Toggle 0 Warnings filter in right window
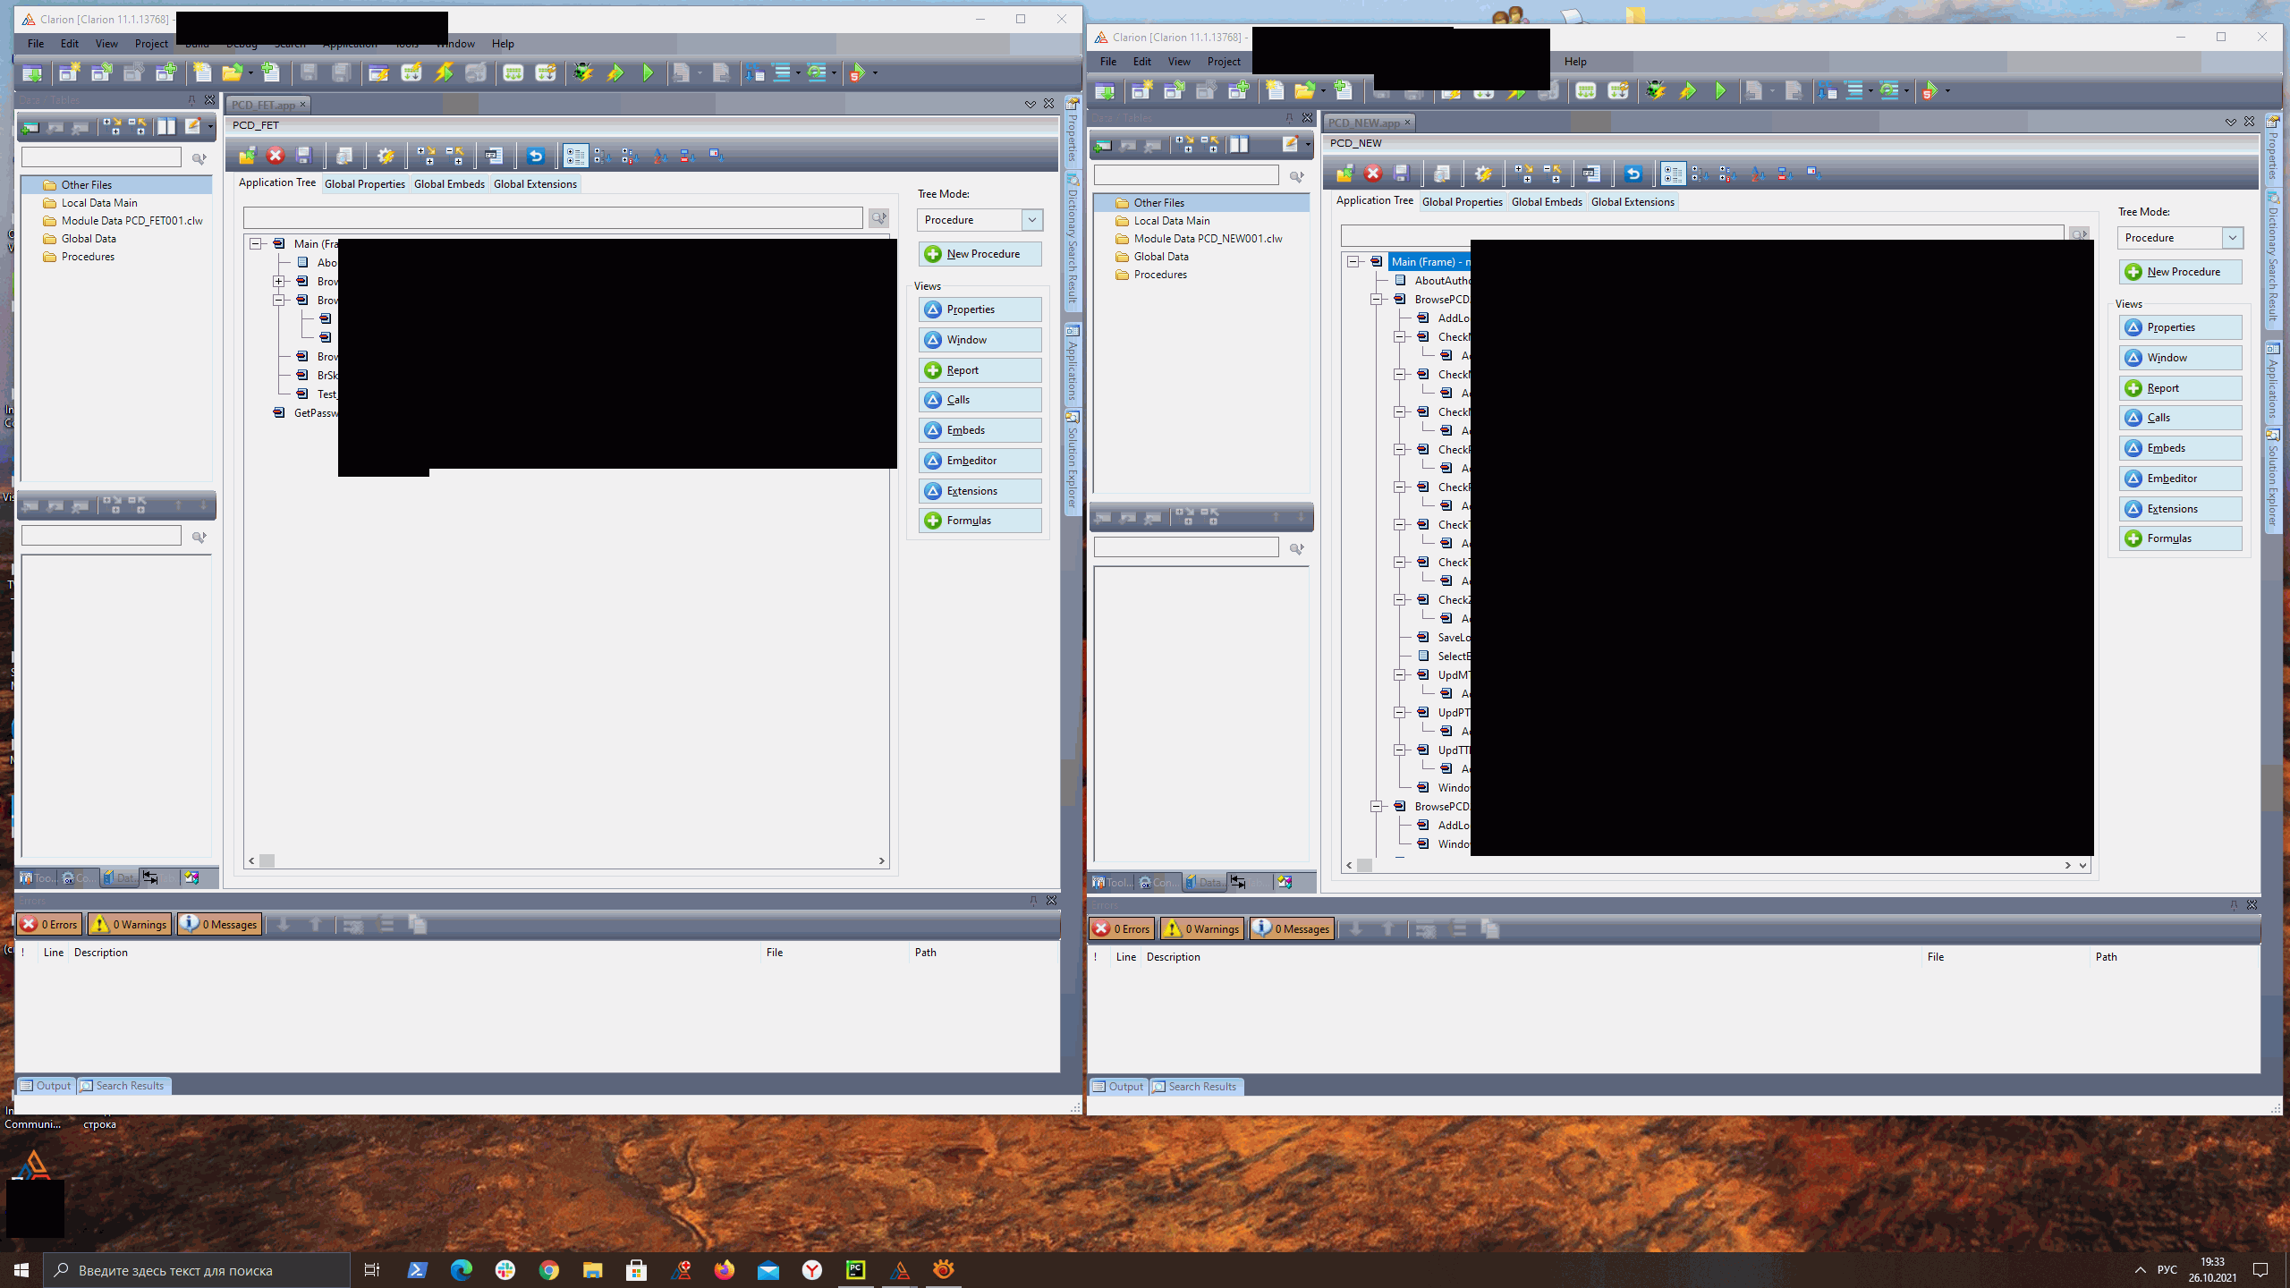Screen dimensions: 2290x1288 pyautogui.click(x=1201, y=928)
